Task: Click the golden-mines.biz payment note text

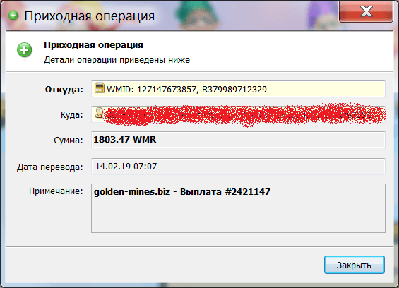Action: tap(182, 191)
